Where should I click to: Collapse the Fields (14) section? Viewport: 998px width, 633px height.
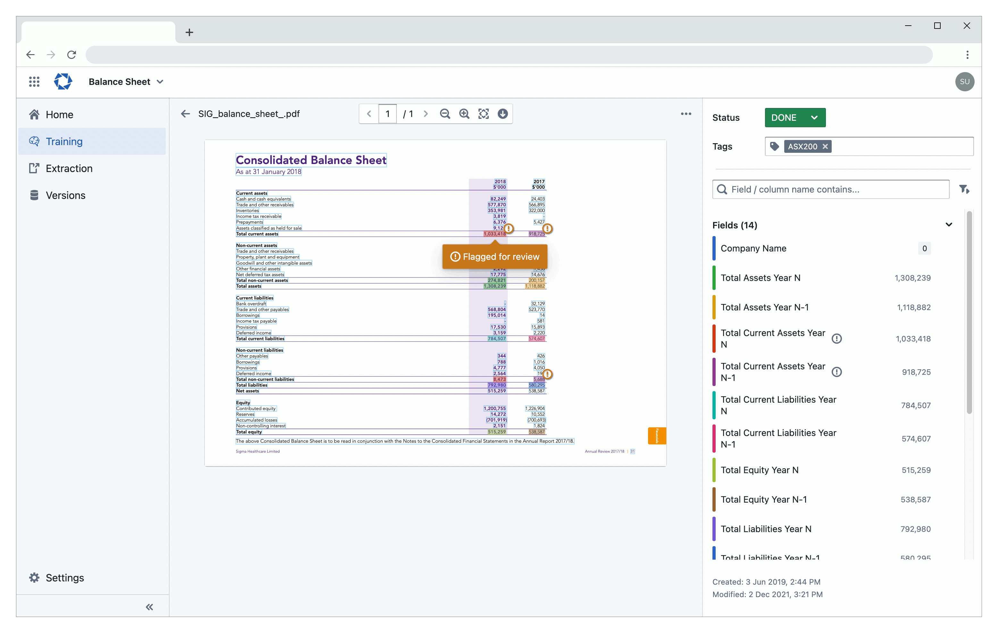pos(948,225)
